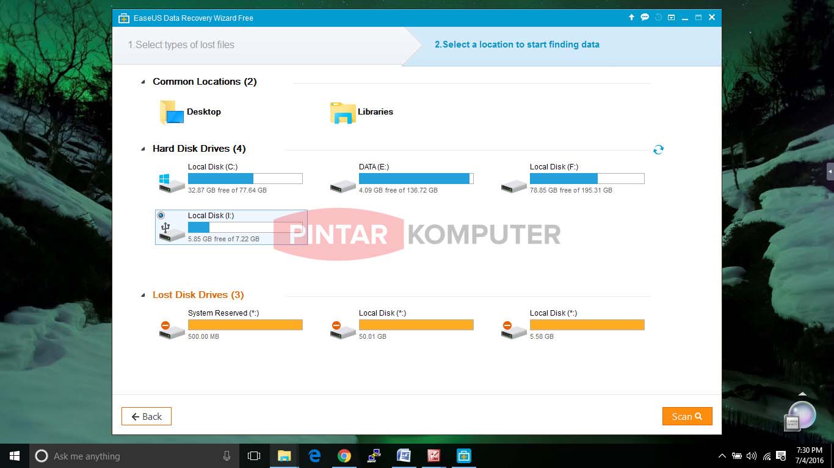Click the "32.87 GB free of 77.64 GB" text
This screenshot has height=468, width=834.
click(x=227, y=190)
